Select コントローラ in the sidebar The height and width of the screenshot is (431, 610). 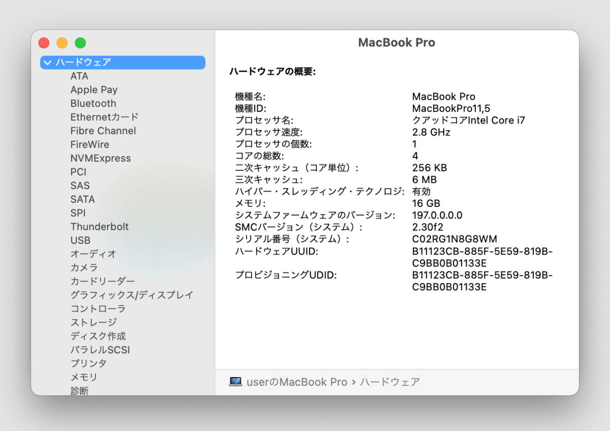[98, 309]
